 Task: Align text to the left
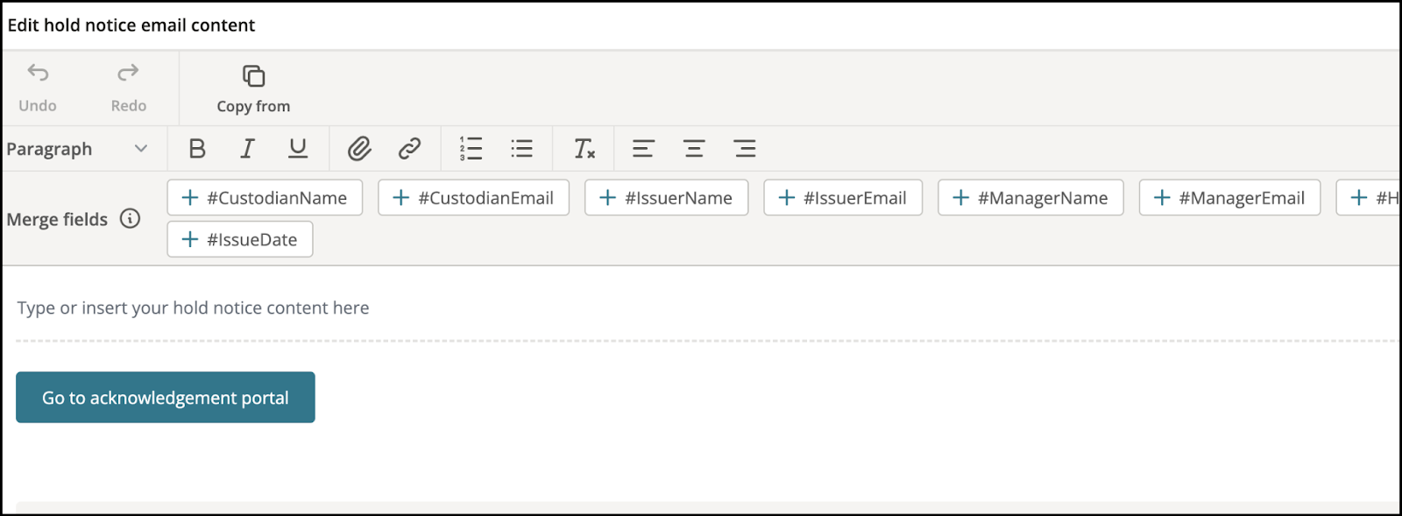[643, 149]
